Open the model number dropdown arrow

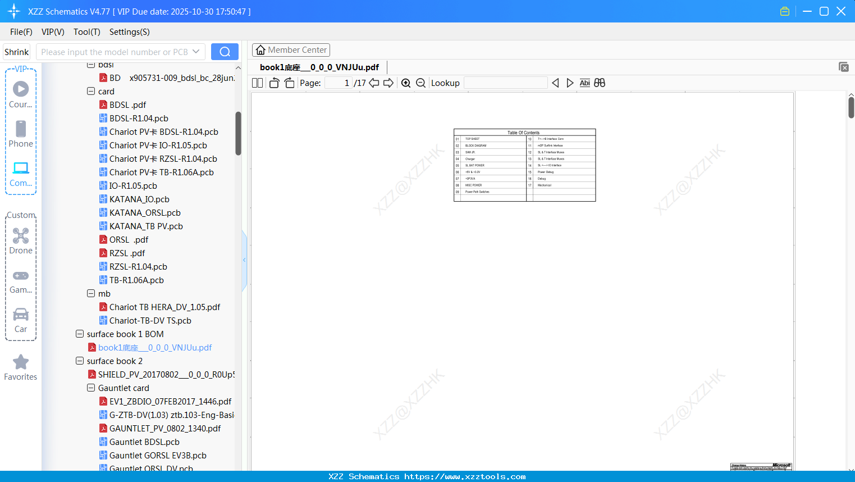coord(196,52)
